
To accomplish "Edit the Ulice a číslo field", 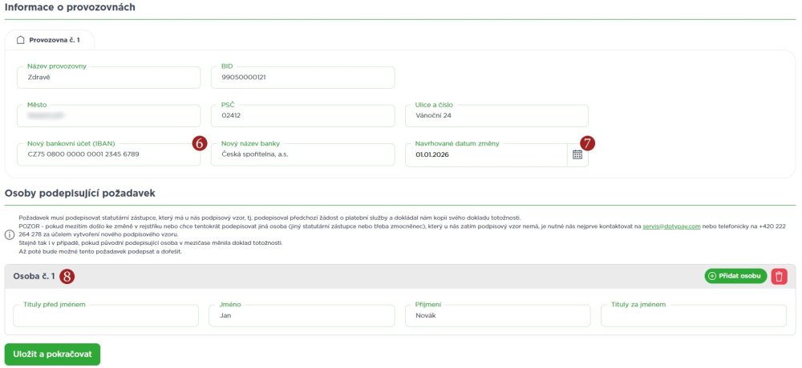I will pyautogui.click(x=496, y=116).
